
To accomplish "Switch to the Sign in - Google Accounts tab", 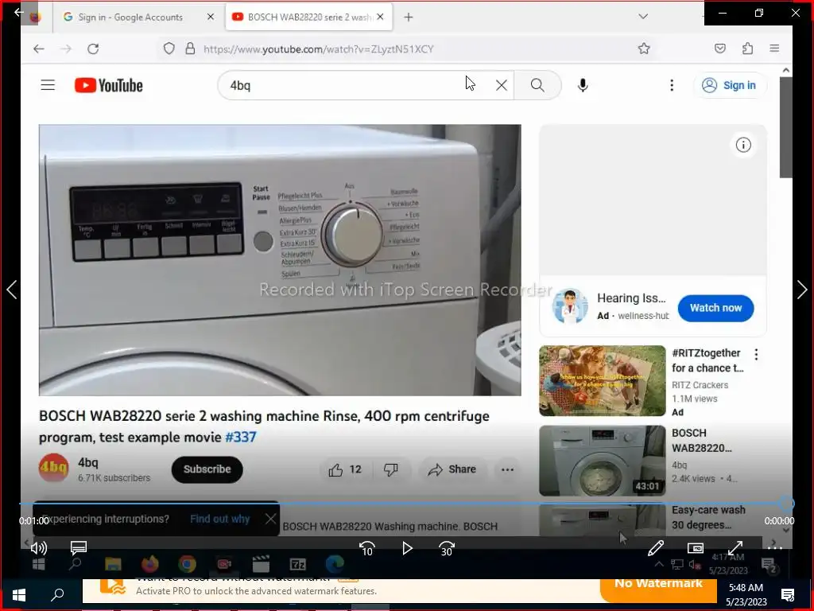I will click(138, 18).
